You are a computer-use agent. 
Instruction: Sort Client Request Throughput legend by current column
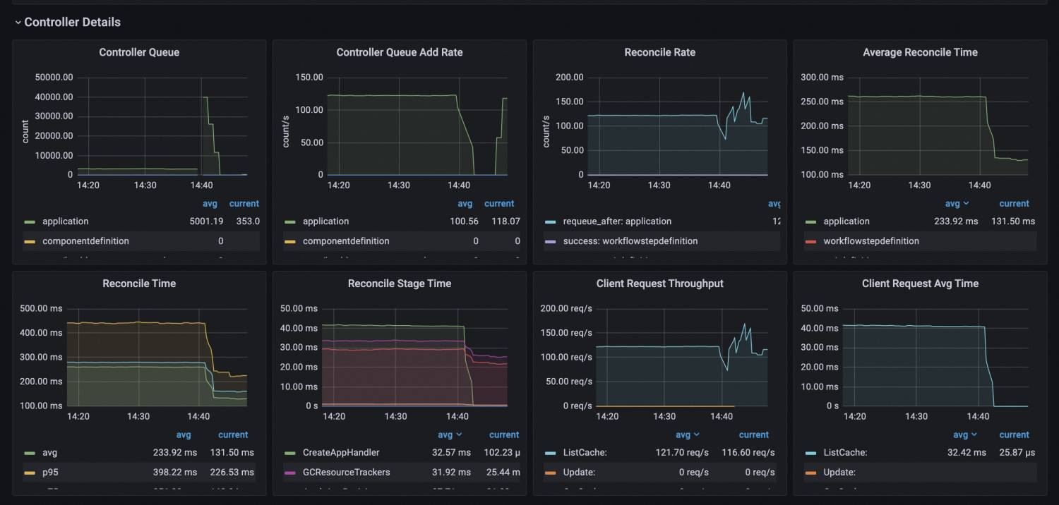[754, 435]
